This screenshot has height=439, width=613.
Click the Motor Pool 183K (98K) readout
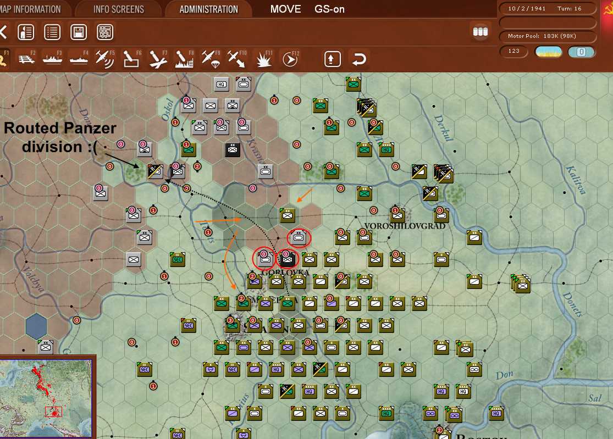click(x=548, y=36)
